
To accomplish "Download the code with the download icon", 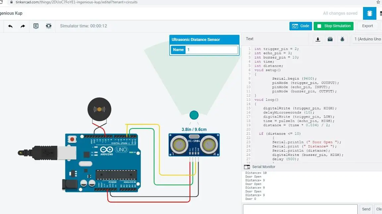I will [318, 39].
